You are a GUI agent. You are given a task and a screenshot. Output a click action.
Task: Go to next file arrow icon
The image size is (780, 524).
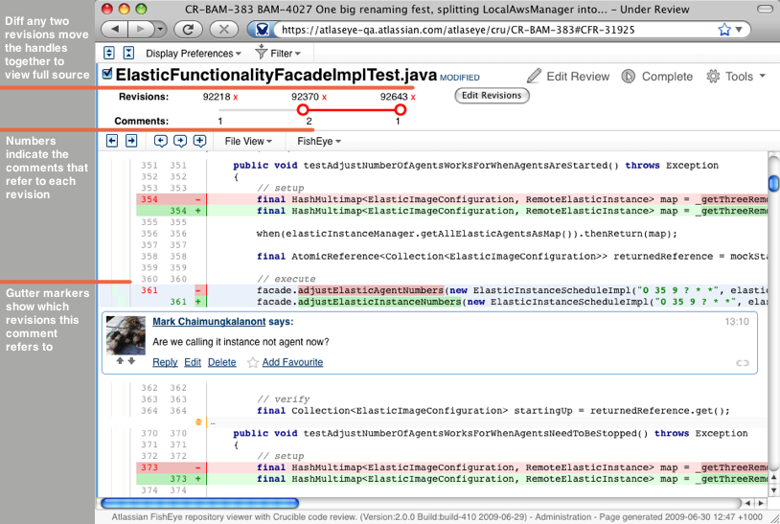[x=131, y=141]
